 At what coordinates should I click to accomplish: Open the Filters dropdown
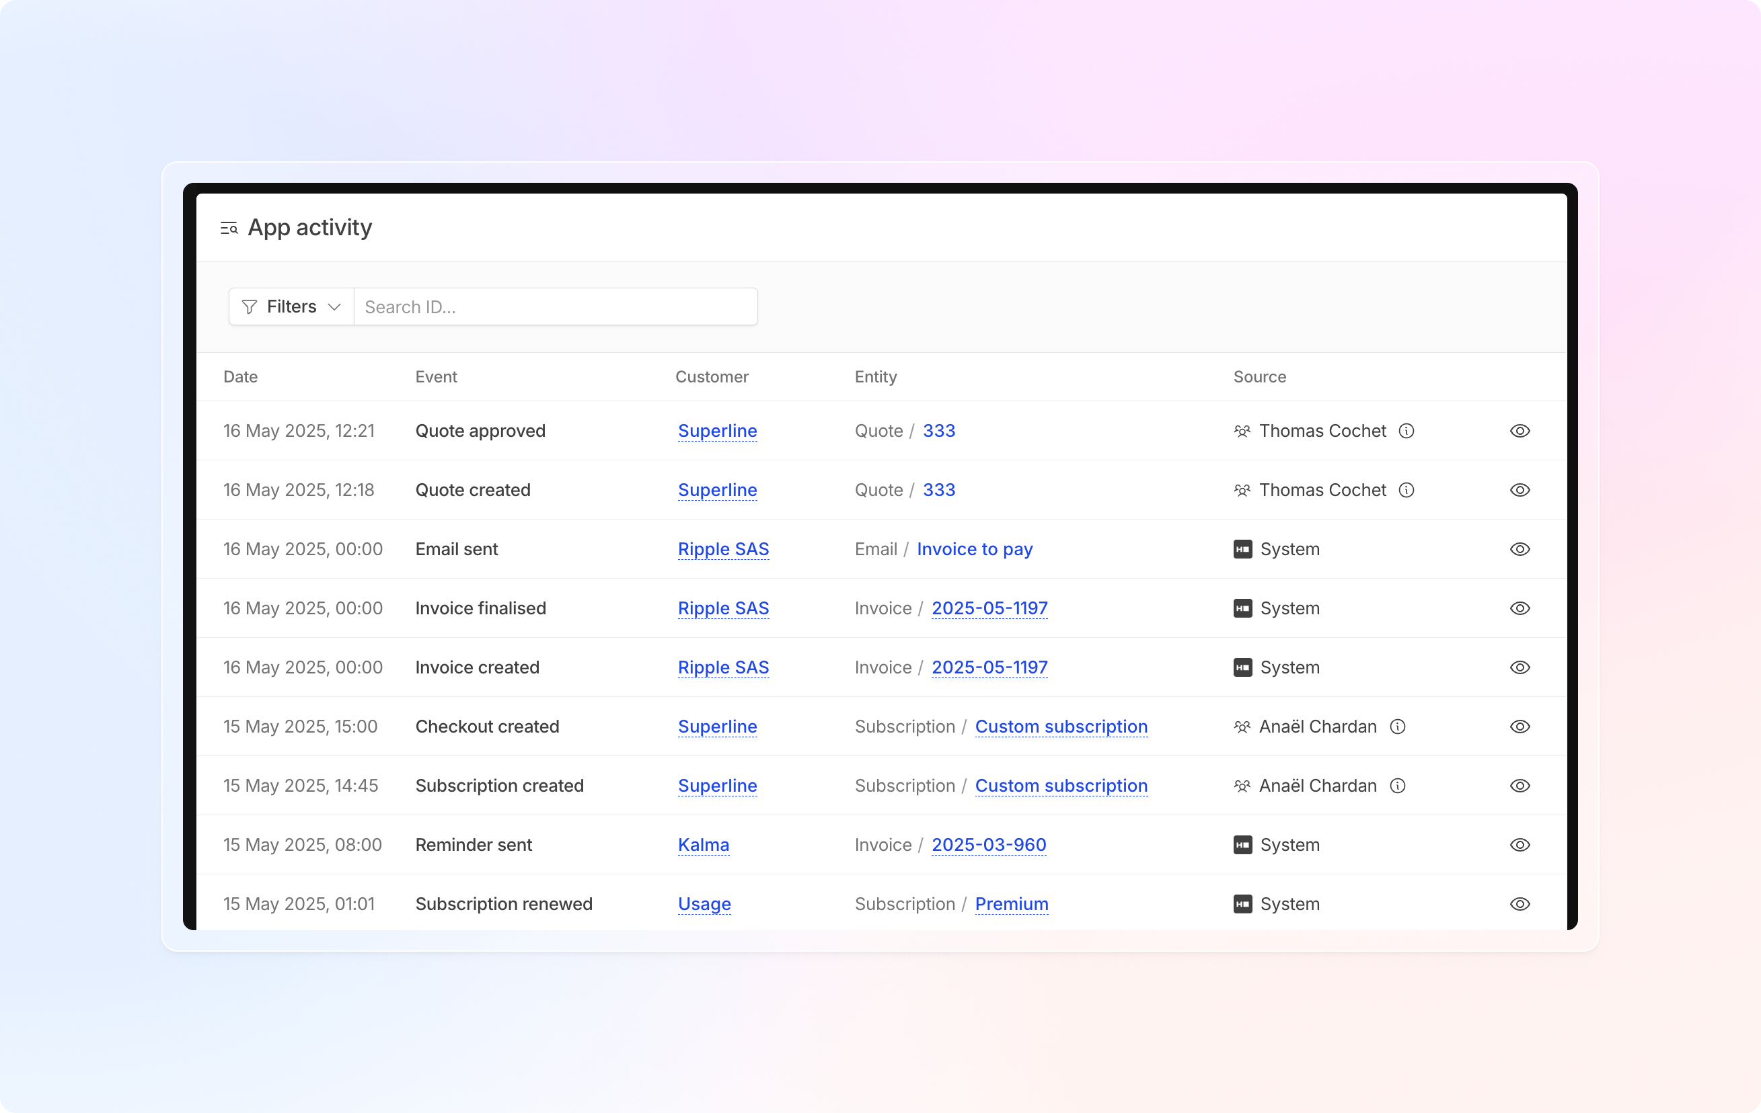291,307
